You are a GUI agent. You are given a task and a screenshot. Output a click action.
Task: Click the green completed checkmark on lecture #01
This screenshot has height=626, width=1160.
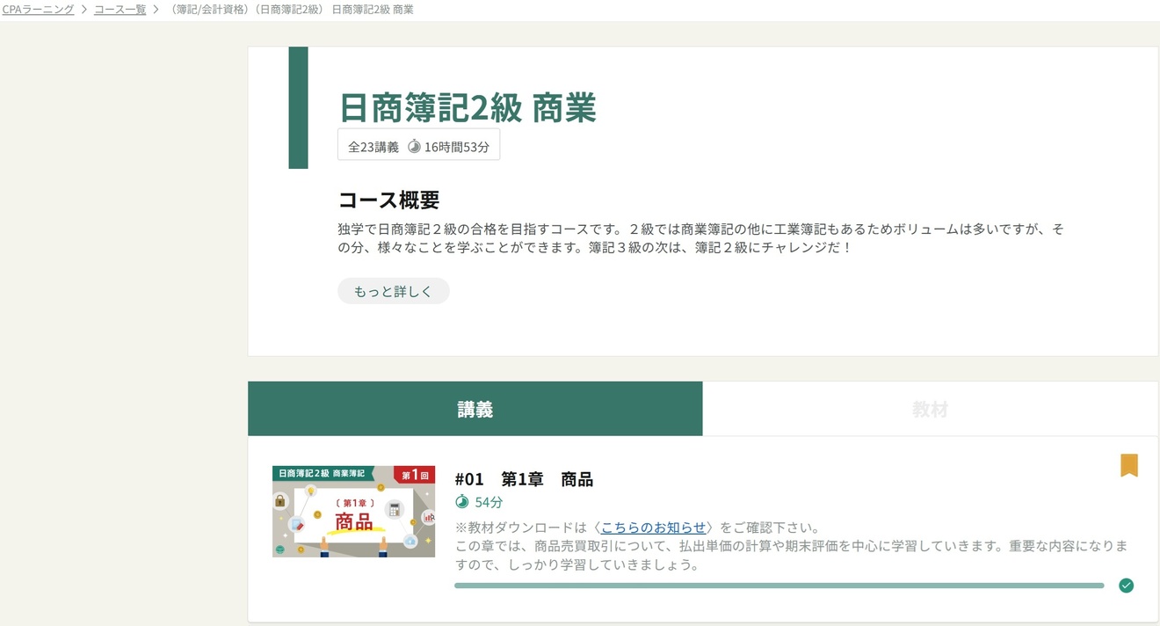1126,586
